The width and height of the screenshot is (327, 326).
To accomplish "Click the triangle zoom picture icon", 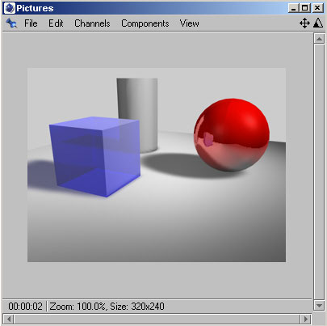I will click(318, 23).
